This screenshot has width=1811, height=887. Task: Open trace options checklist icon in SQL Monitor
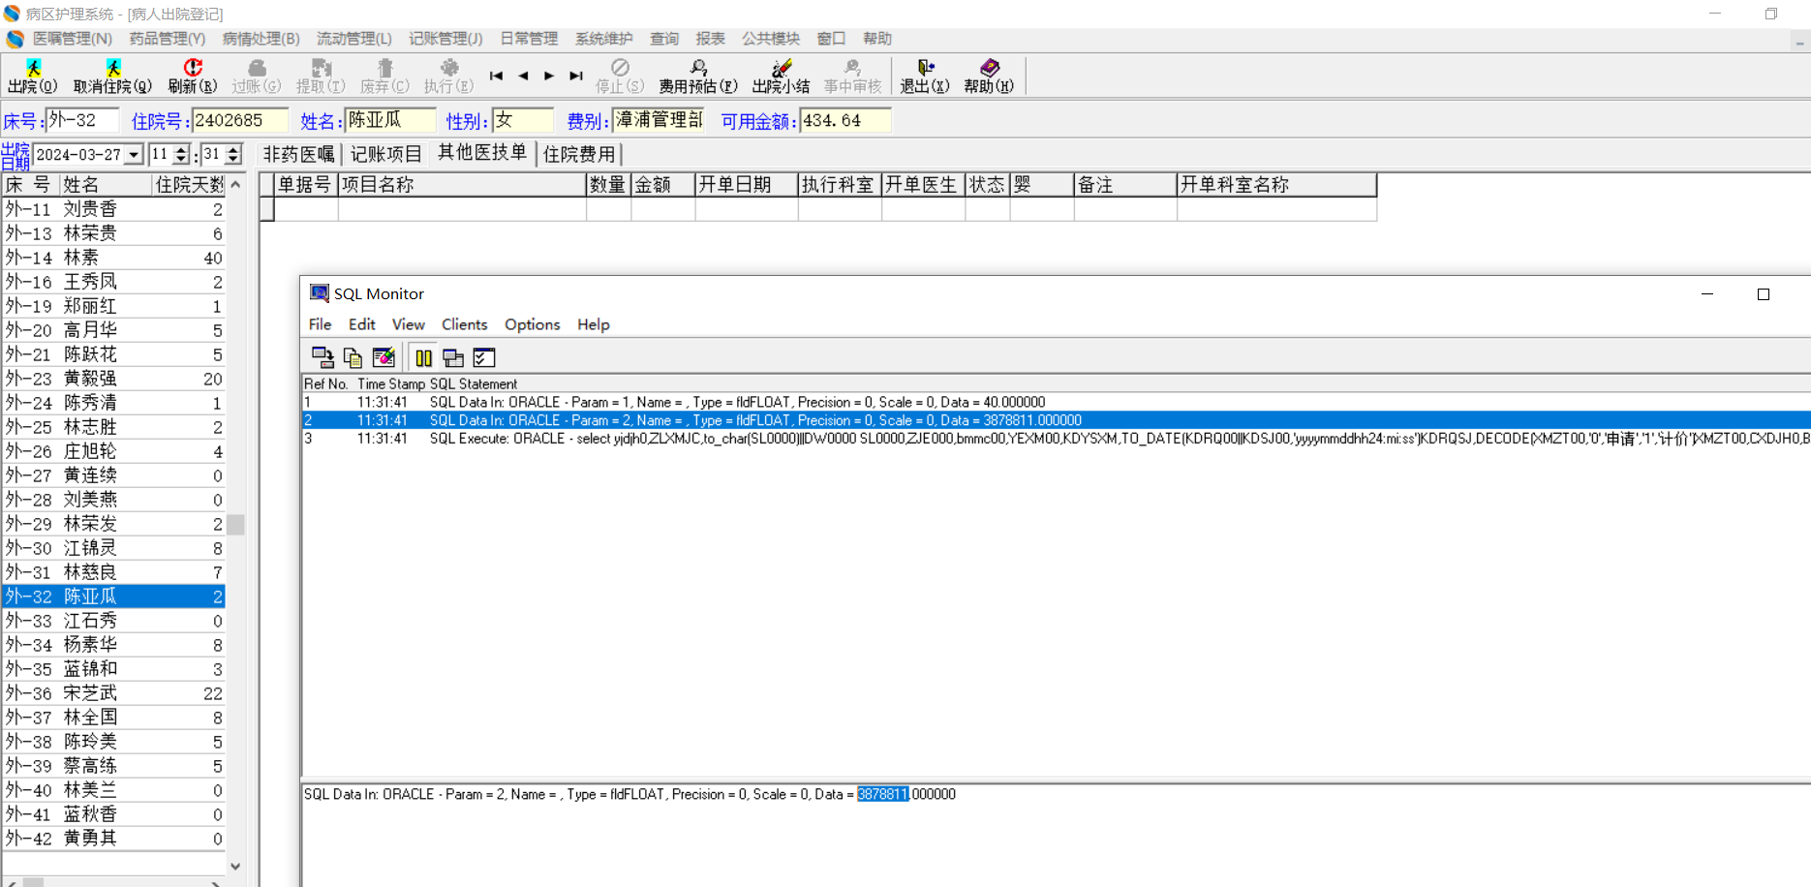click(x=484, y=357)
